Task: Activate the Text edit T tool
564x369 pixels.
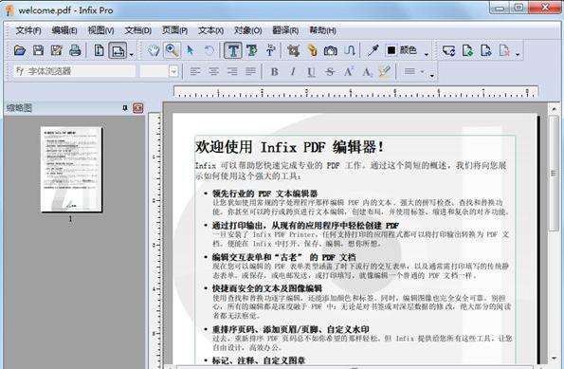Action: pos(233,50)
